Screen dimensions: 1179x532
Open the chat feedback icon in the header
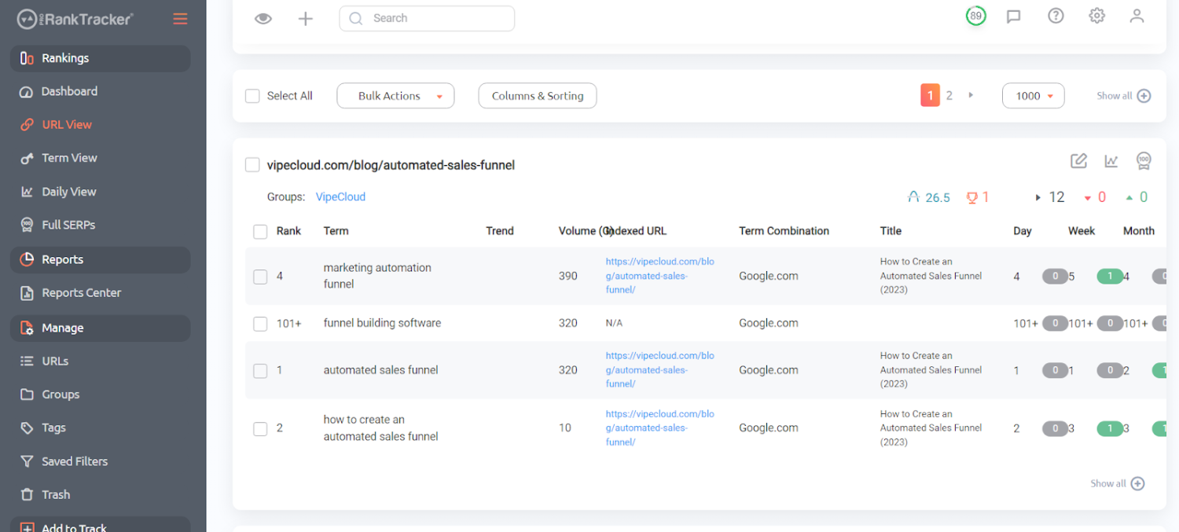1013,16
